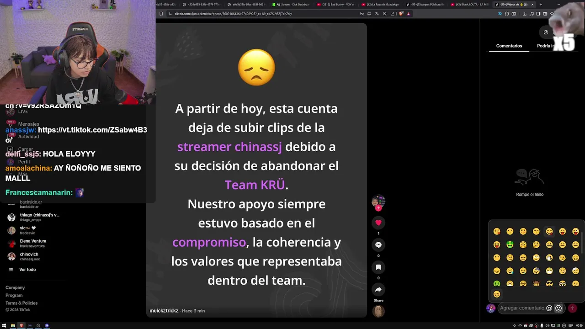
Task: Expand the Terms & Policies section
Action: (x=21, y=303)
